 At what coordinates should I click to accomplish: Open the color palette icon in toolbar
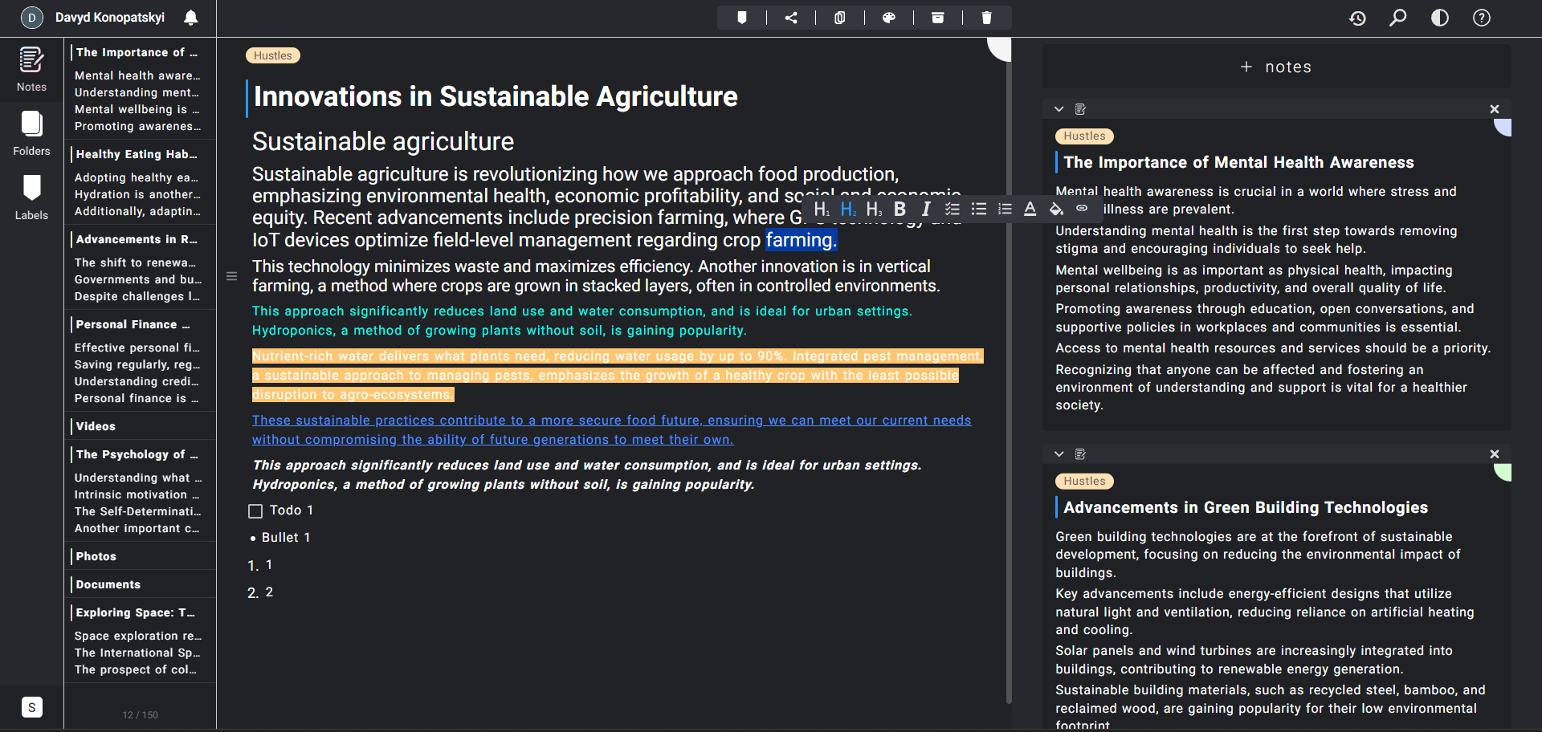click(889, 18)
